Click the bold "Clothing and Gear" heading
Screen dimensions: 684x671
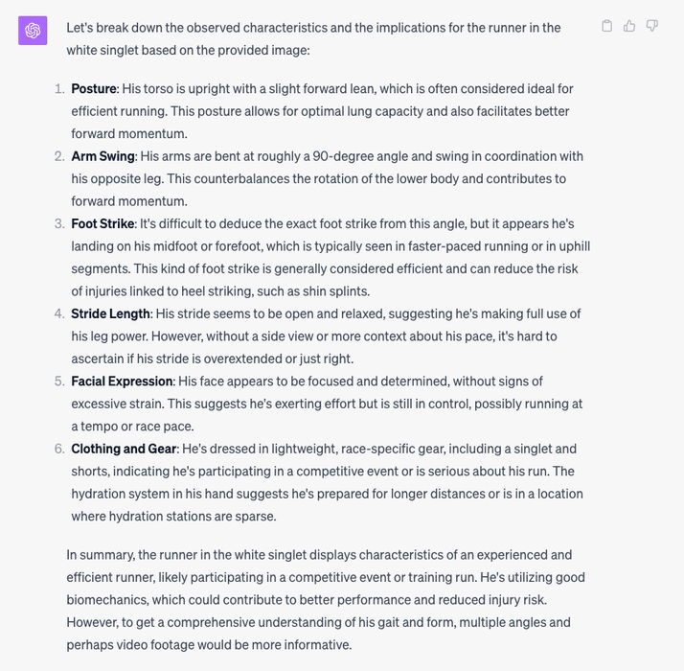(x=124, y=449)
